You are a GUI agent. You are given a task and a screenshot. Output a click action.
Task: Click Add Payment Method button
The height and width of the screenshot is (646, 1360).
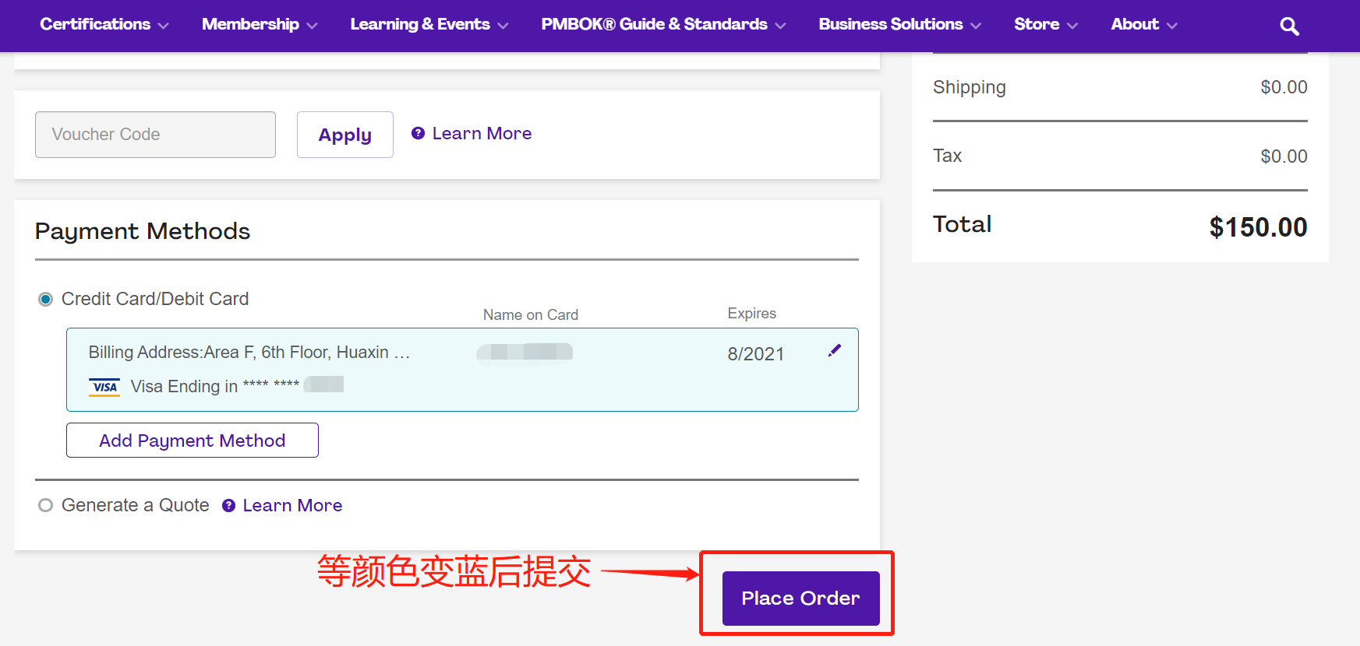(192, 441)
